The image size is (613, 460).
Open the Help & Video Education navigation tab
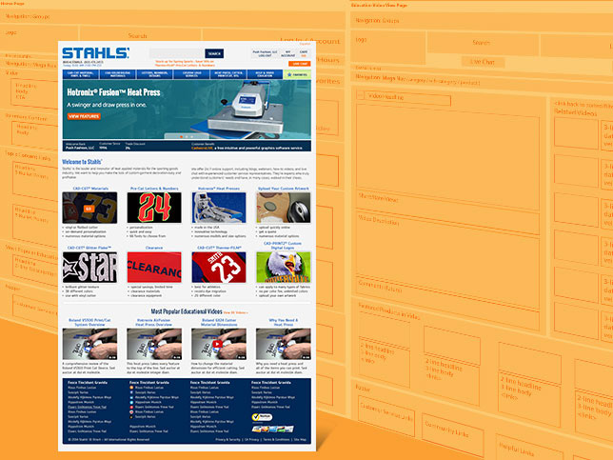(x=267, y=73)
